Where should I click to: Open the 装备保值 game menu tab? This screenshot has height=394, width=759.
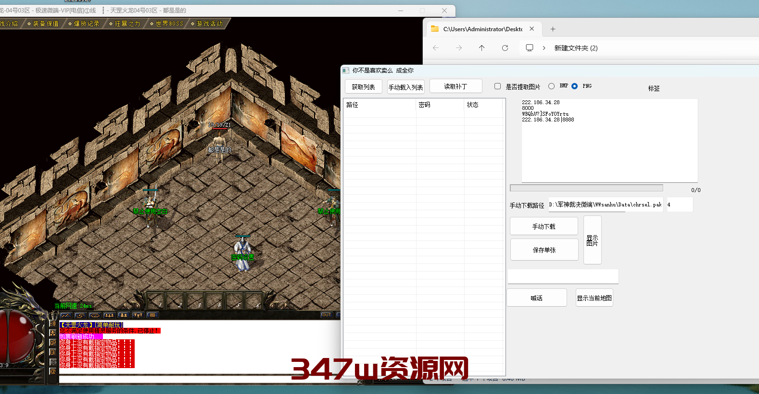tap(43, 23)
